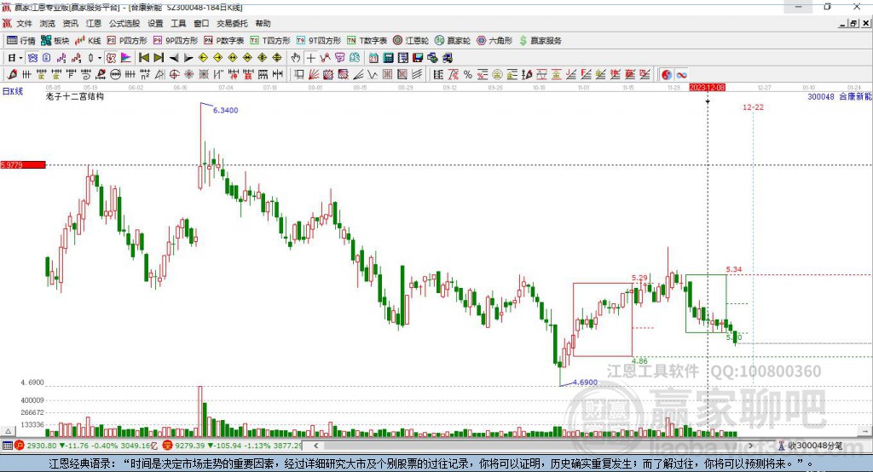Click the red-blue yin-yang icon
873x472 pixels.
point(667,75)
